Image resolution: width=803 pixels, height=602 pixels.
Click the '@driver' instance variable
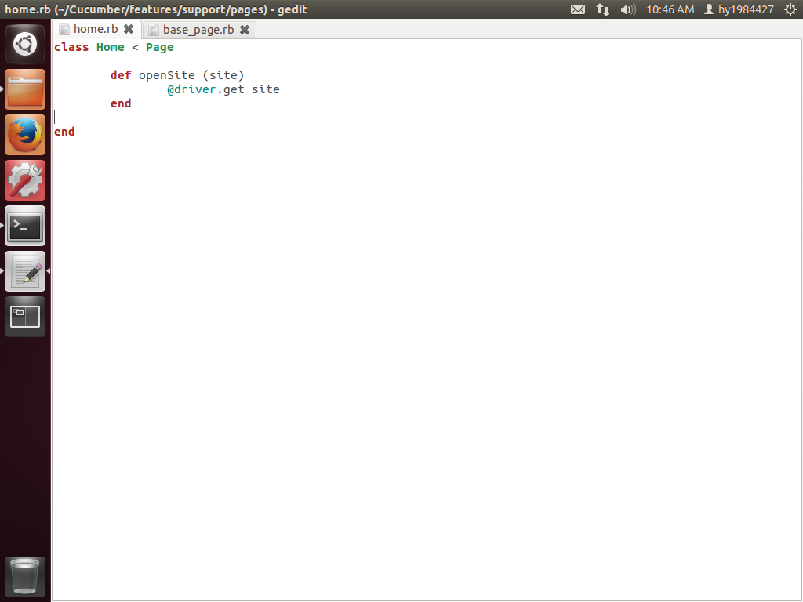pos(191,89)
